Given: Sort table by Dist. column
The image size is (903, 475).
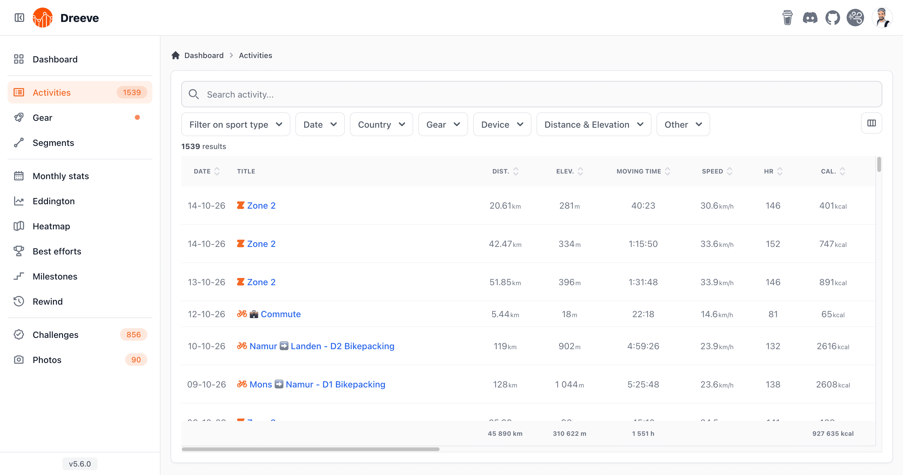Looking at the screenshot, I should click(x=505, y=171).
